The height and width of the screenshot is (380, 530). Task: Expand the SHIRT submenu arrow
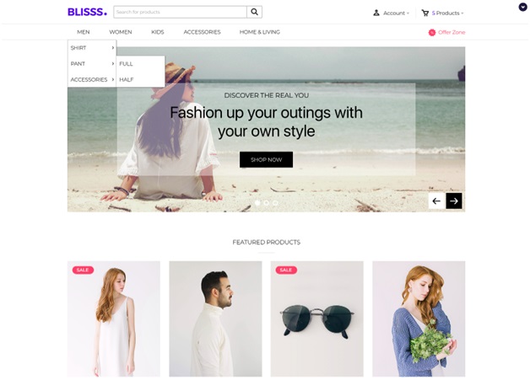113,48
